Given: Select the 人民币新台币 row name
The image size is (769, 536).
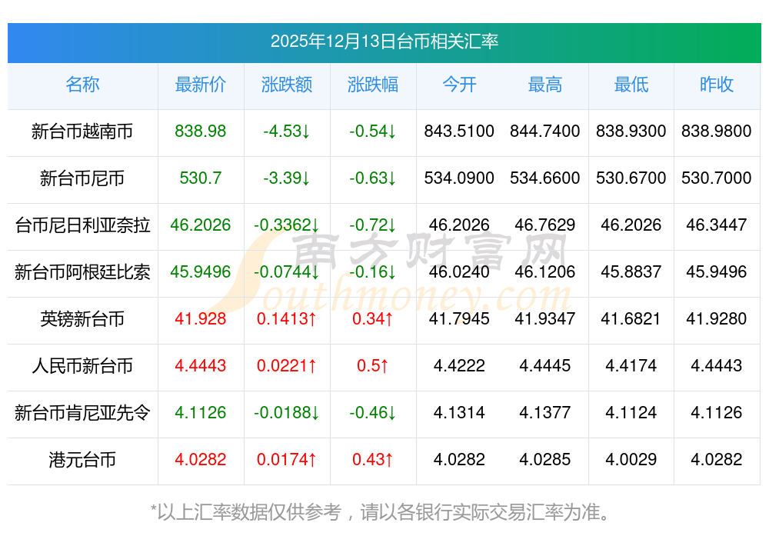Looking at the screenshot, I should click(x=82, y=366).
